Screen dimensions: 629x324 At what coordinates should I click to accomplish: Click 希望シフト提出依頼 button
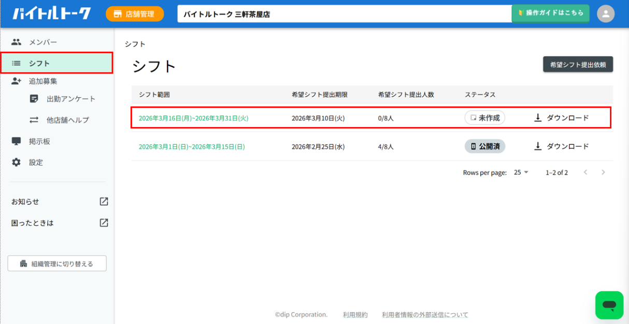point(578,65)
